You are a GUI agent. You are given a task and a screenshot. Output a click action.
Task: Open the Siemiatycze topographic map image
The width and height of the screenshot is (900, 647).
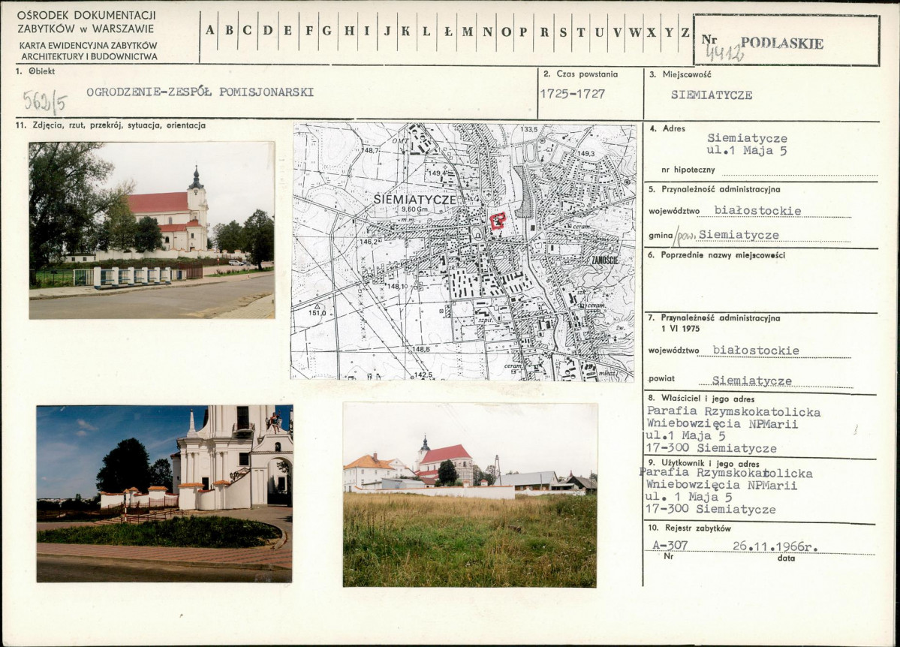(x=463, y=251)
